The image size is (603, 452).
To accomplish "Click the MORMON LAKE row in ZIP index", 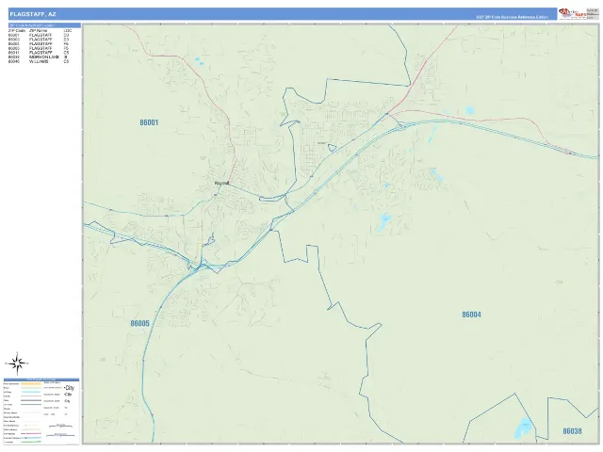I will pyautogui.click(x=39, y=56).
